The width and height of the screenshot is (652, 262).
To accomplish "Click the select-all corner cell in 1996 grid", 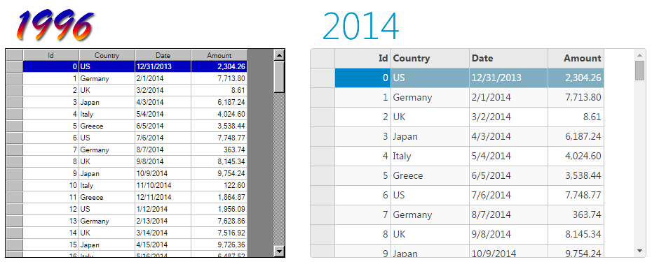I will pos(15,55).
